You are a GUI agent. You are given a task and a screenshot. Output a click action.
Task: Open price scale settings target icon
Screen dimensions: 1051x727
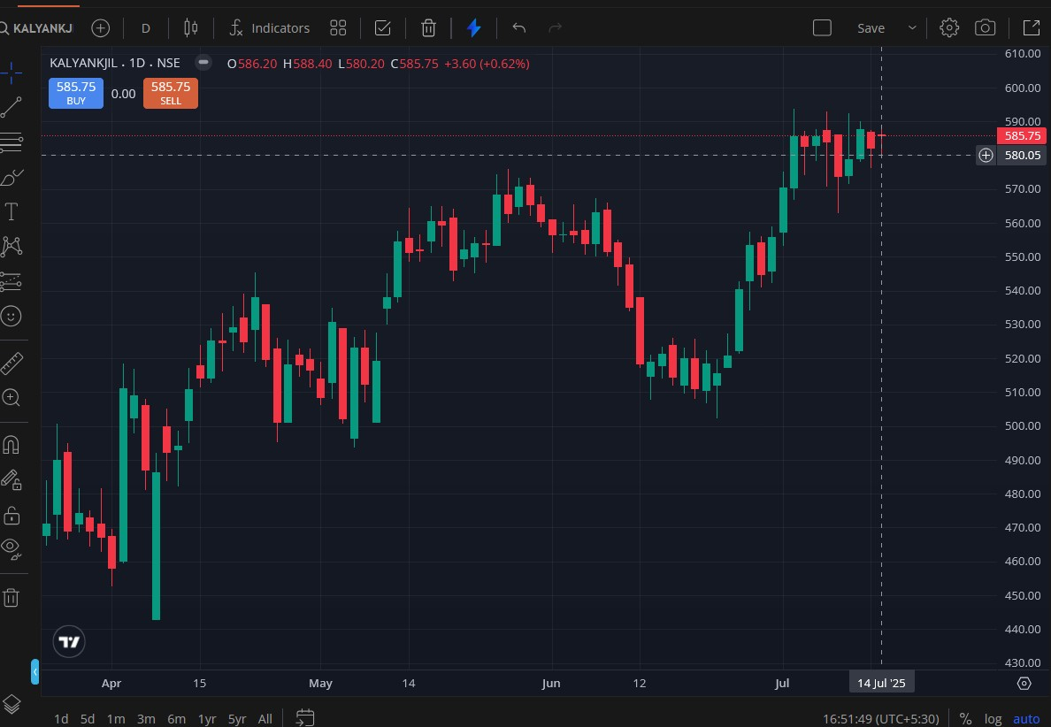pos(1024,683)
